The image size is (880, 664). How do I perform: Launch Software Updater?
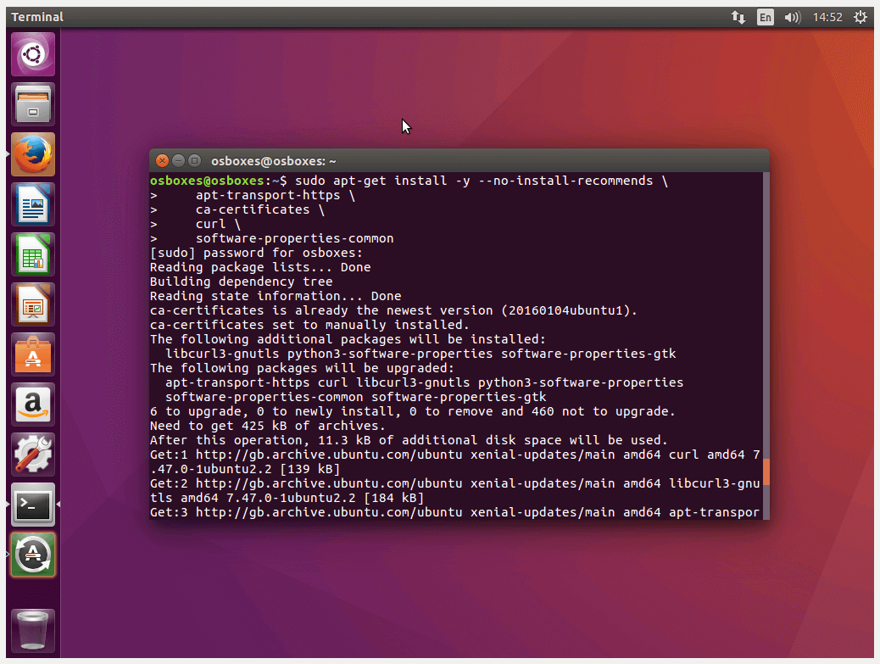32,555
